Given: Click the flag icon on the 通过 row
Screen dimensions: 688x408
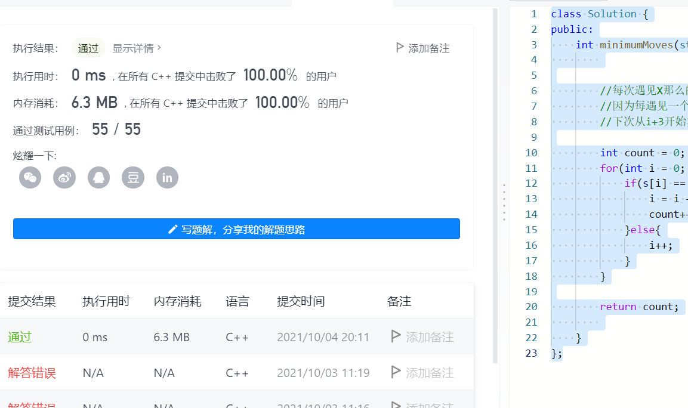Looking at the screenshot, I should point(395,336).
